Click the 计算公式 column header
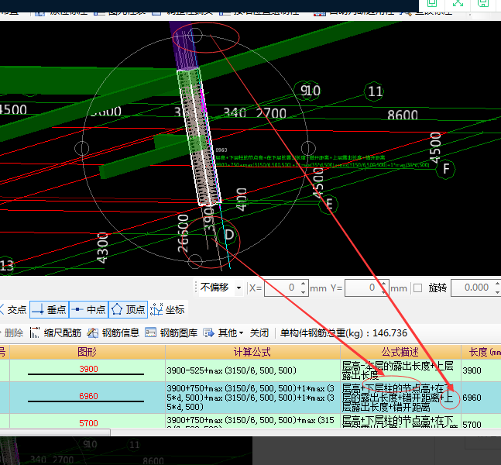 coord(252,352)
